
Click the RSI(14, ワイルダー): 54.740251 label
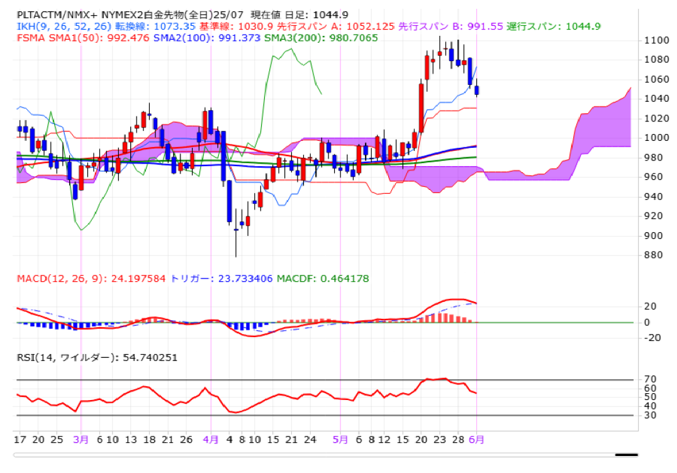(x=97, y=358)
